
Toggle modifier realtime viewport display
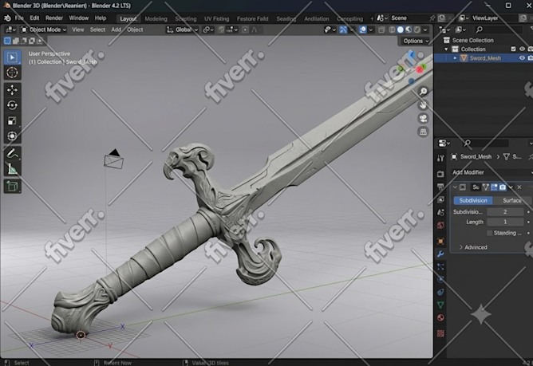click(494, 187)
